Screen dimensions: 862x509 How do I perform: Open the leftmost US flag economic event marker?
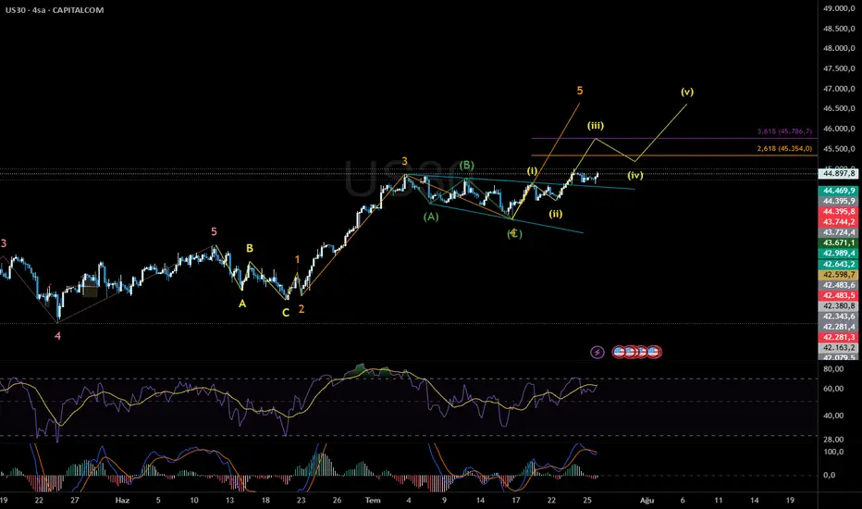619,352
